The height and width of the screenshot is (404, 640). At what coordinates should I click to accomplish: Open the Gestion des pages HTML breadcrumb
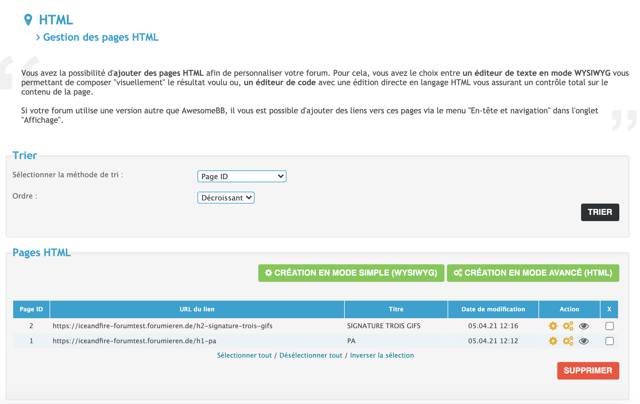pos(101,37)
